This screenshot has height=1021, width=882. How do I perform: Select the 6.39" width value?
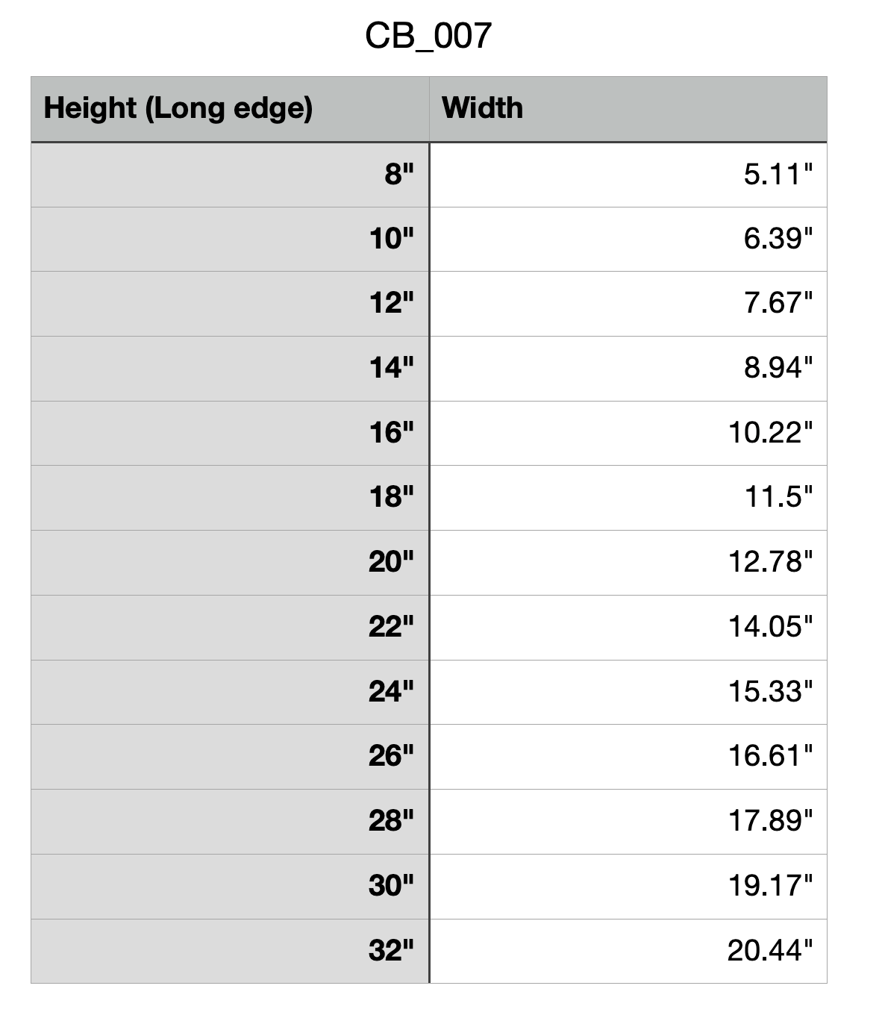[778, 239]
